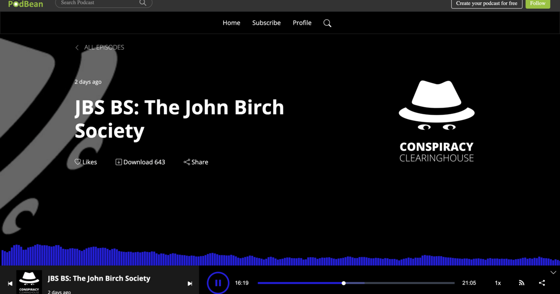Open the Subscribe menu item
The height and width of the screenshot is (294, 560).
coord(266,23)
